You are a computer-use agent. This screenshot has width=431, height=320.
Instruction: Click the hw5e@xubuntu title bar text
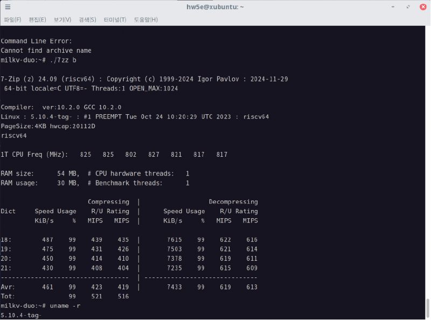pos(215,7)
